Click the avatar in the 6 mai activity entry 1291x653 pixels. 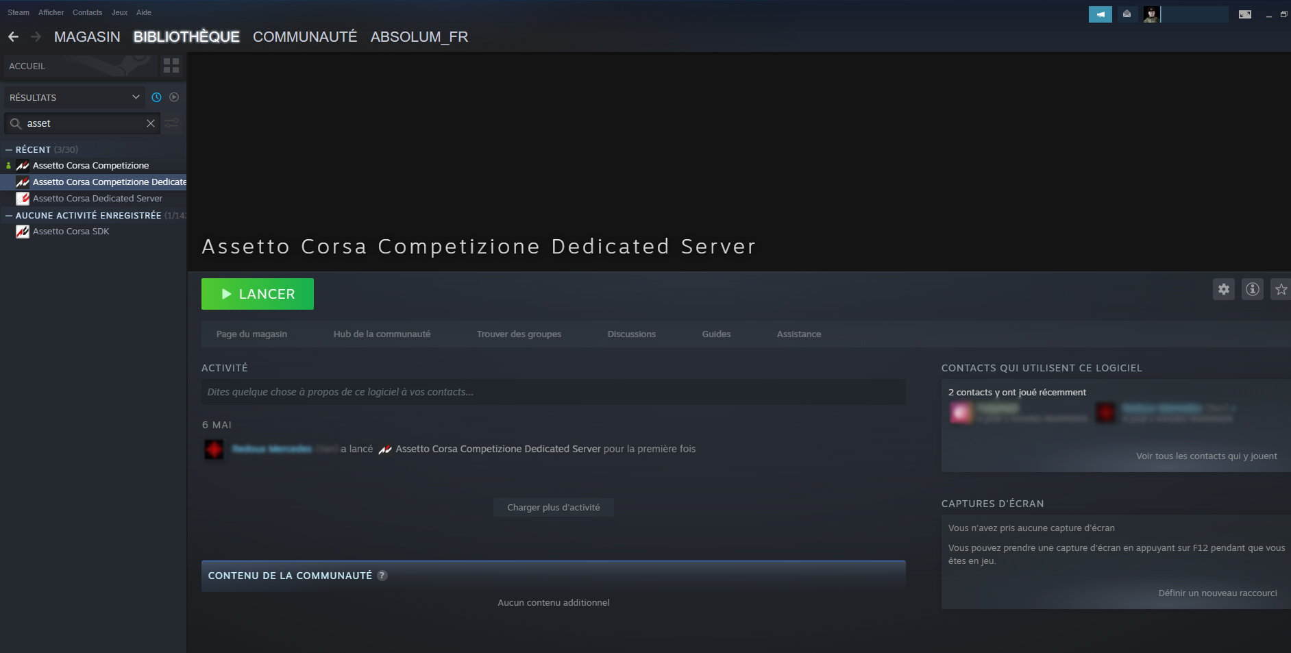(x=214, y=449)
